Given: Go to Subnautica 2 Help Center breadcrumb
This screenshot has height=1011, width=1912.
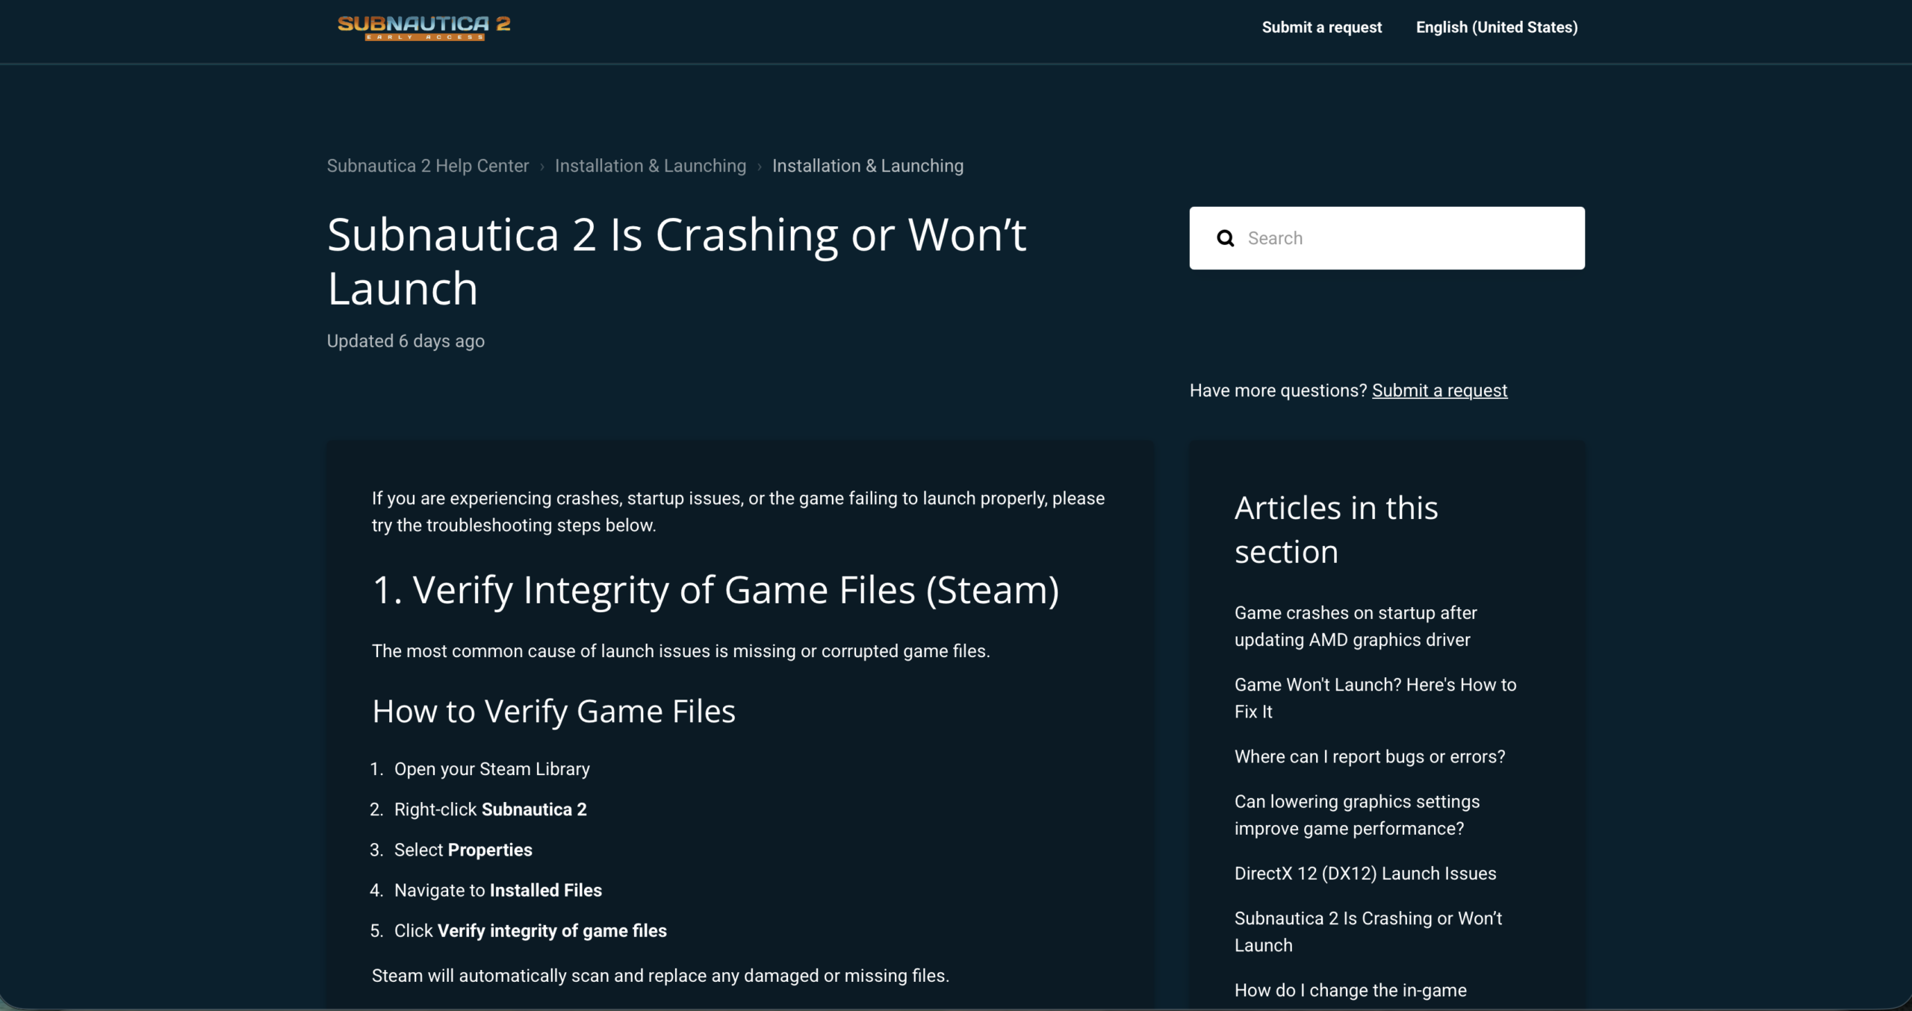Looking at the screenshot, I should 428,166.
